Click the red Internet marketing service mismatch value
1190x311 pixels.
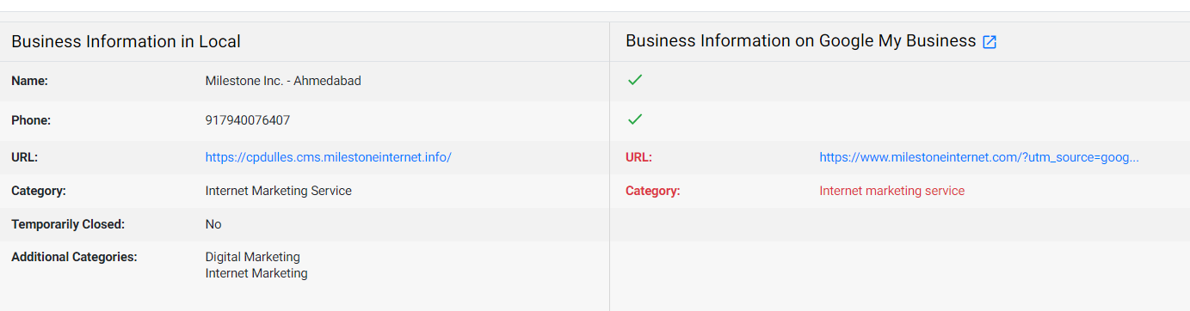(891, 191)
